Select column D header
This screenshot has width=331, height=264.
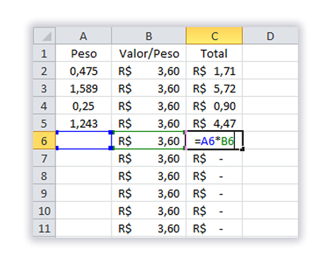tap(270, 36)
